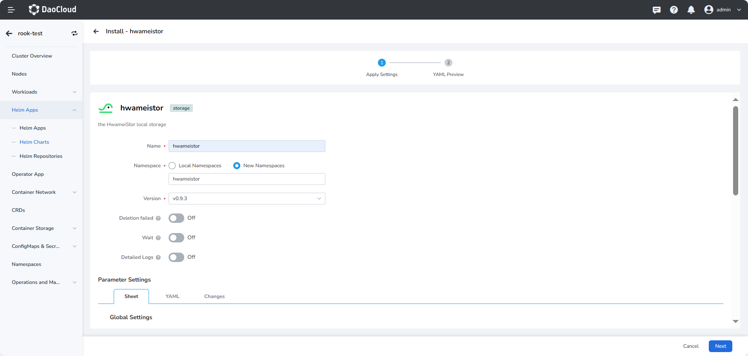The height and width of the screenshot is (356, 748).
Task: Enable the Detailed Logs switch
Action: point(176,257)
